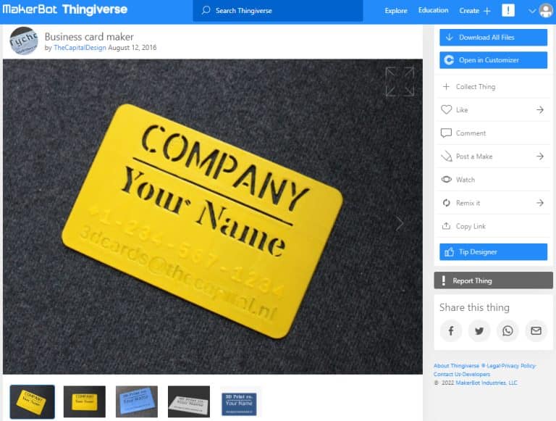Like this thing with heart button
This screenshot has width=556, height=421.
pyautogui.click(x=447, y=110)
